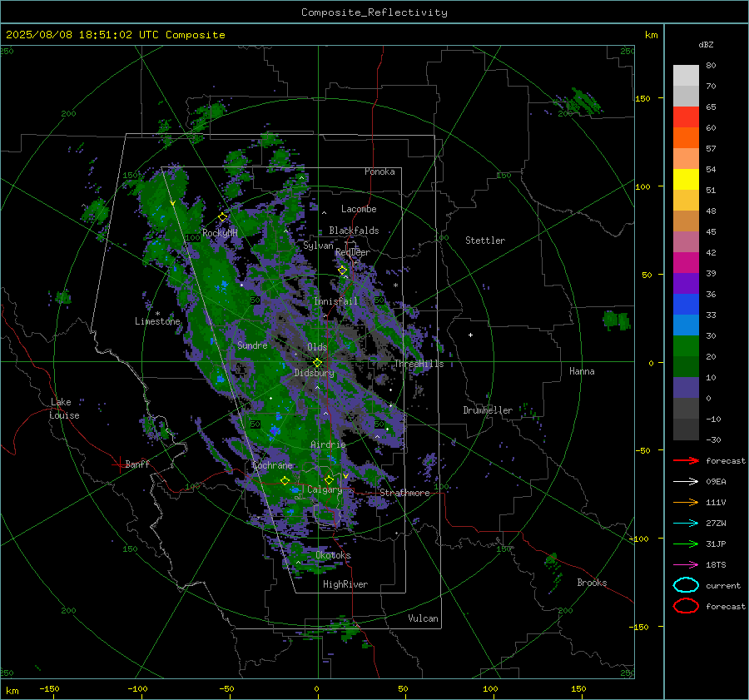This screenshot has width=749, height=700.
Task: Click the Okotoks city label
Action: pos(333,555)
